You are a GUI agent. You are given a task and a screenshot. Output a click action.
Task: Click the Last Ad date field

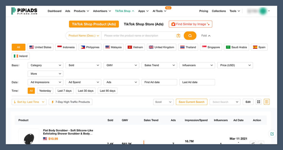(x=197, y=82)
